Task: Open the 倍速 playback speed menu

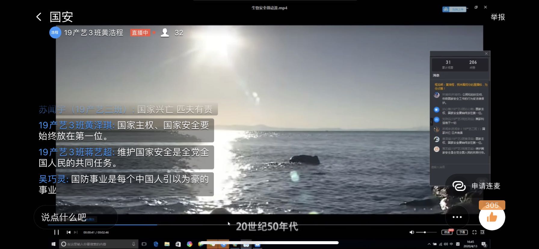Action: coord(447,232)
